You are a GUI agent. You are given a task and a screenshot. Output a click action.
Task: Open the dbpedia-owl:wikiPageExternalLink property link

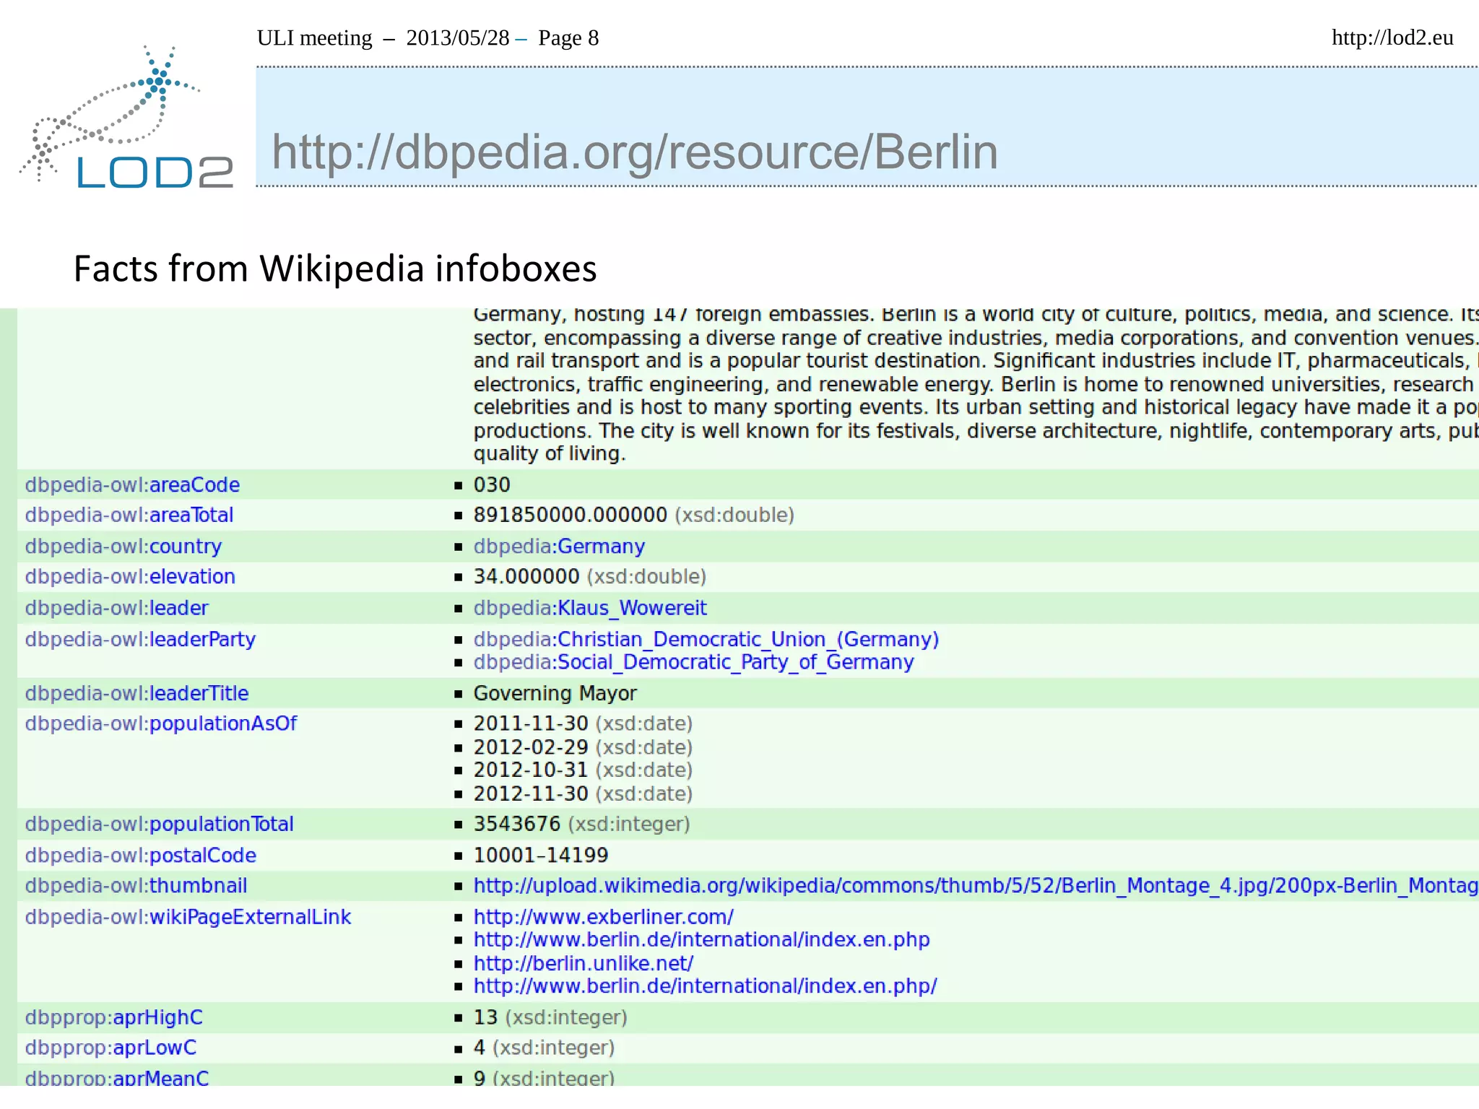click(x=188, y=917)
